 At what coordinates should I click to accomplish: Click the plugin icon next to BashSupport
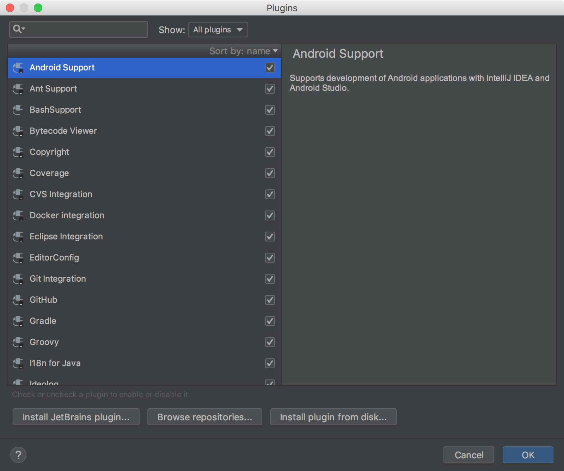[18, 110]
